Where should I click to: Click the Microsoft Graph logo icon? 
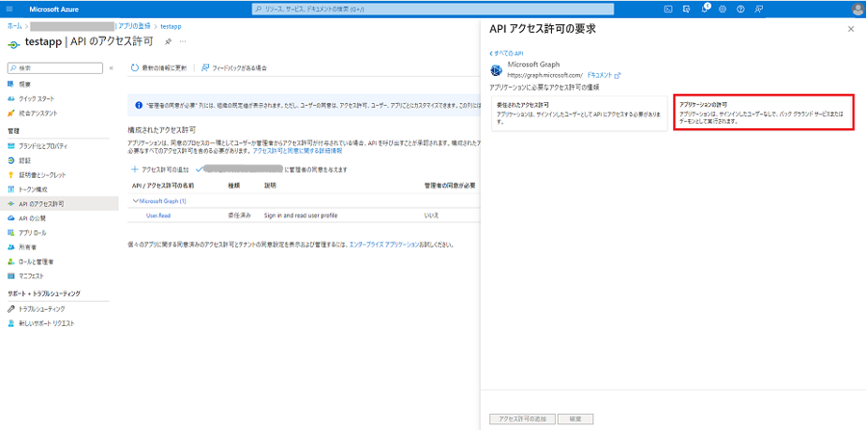pos(496,70)
